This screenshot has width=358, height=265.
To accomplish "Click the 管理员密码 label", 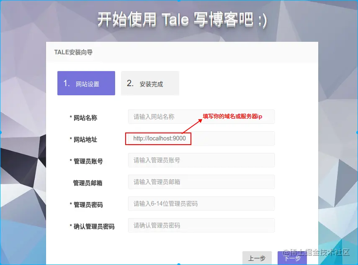I will pos(88,205).
